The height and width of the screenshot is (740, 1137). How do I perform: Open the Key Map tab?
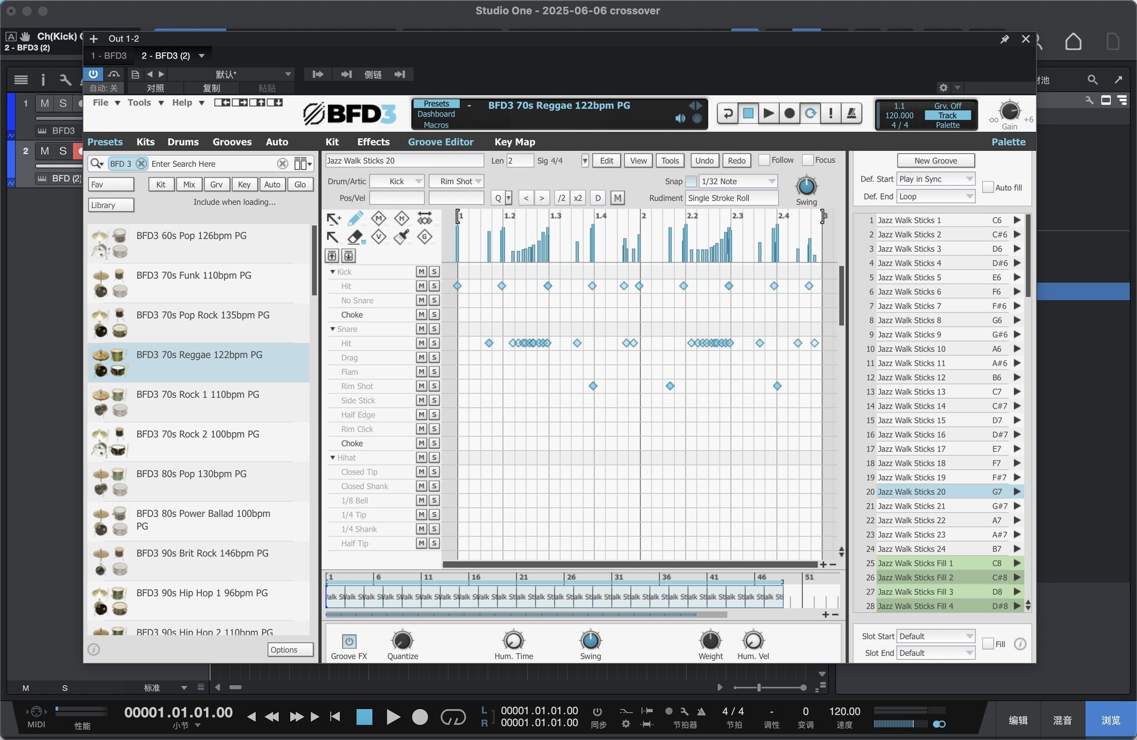[515, 142]
